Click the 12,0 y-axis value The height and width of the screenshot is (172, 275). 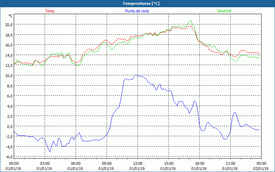tap(9, 65)
